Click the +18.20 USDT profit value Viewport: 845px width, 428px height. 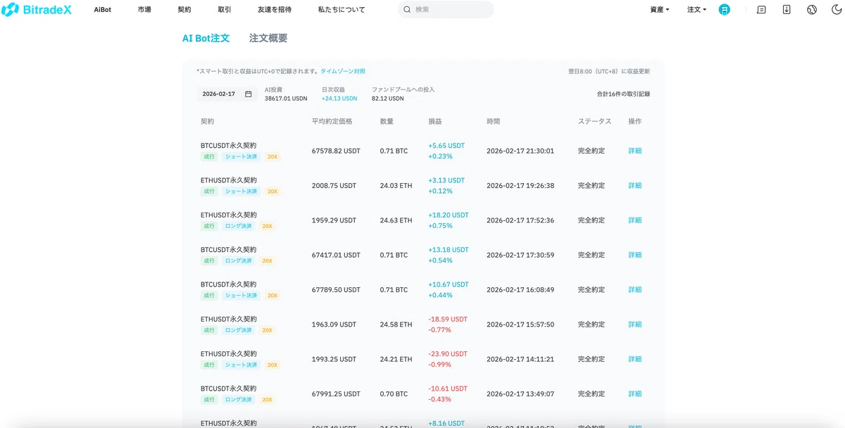click(x=449, y=215)
